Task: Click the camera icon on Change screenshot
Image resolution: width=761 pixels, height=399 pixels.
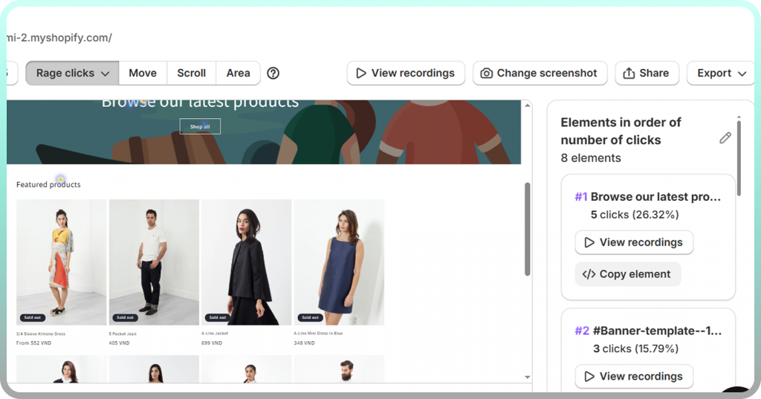Action: coord(487,73)
